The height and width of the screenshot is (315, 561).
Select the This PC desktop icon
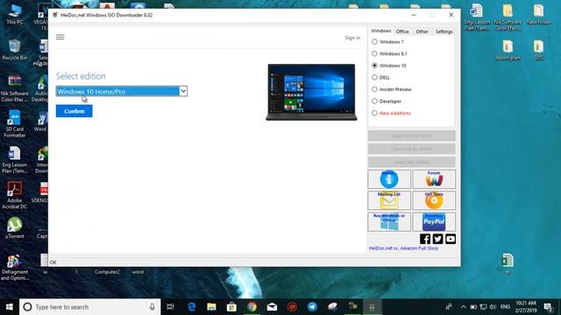[15, 15]
